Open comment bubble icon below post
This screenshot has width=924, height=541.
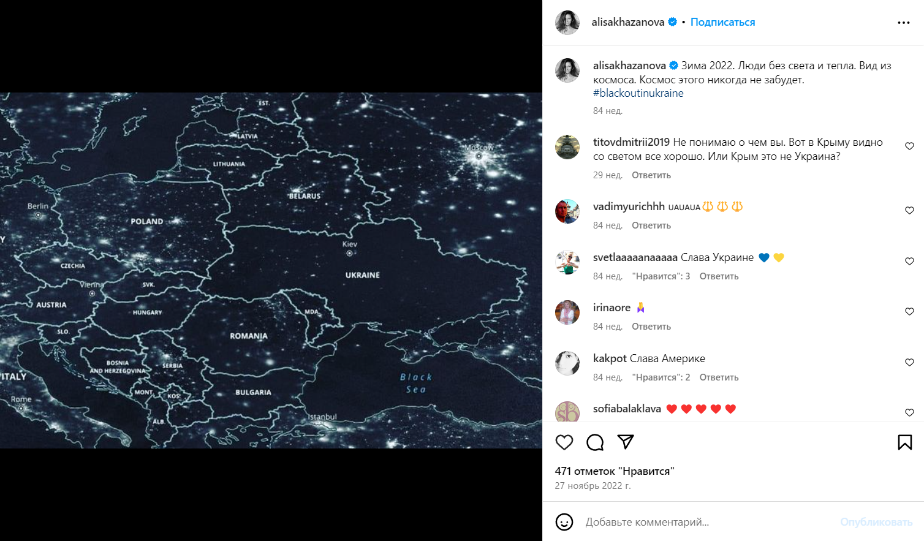coord(595,442)
